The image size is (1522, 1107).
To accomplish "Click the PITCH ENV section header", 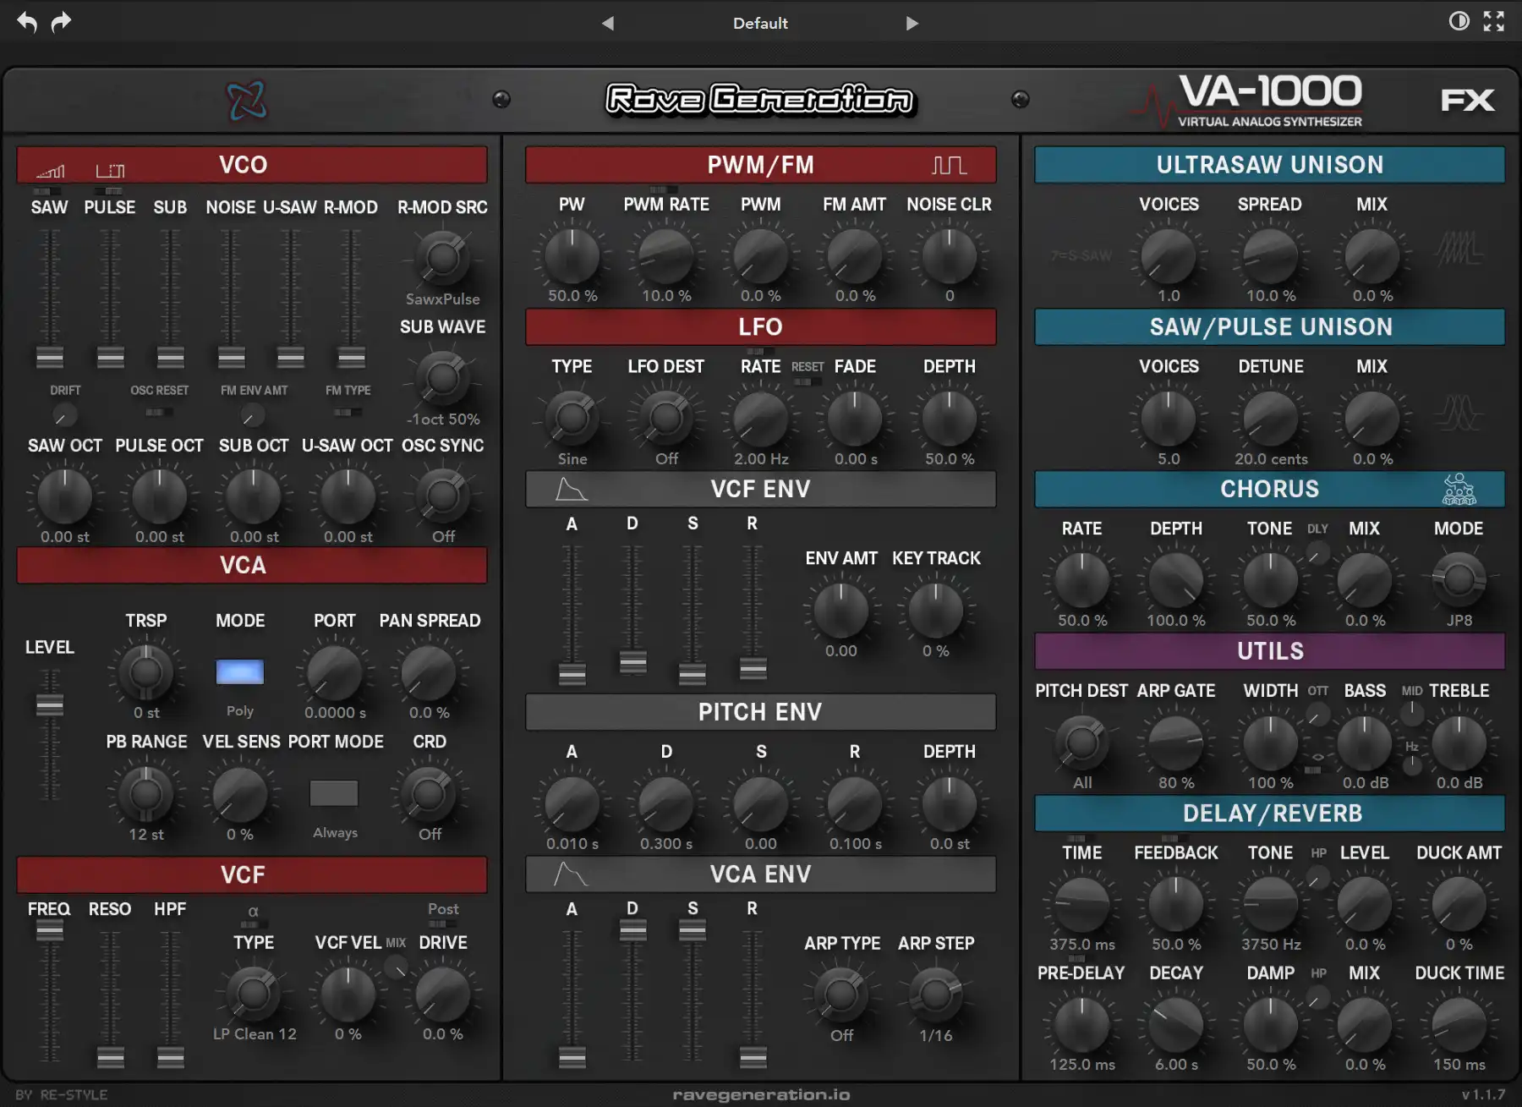I will pos(760,712).
